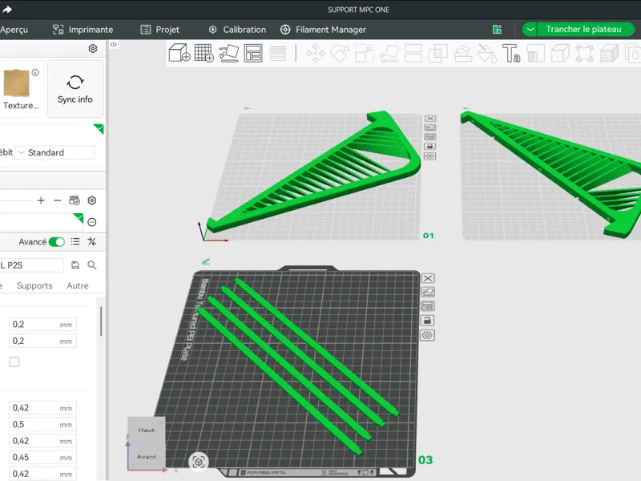Click the share arrow in title bar
The height and width of the screenshot is (481, 641).
[x=7, y=10]
